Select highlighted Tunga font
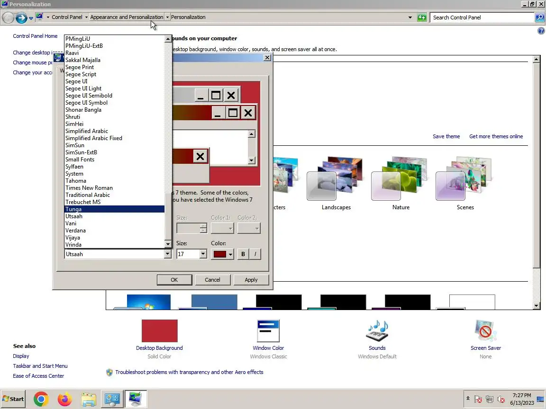The height and width of the screenshot is (409, 546). click(x=114, y=209)
